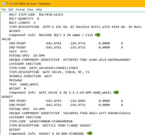Open the View menu
The height and width of the screenshot is (135, 145).
(30, 9)
